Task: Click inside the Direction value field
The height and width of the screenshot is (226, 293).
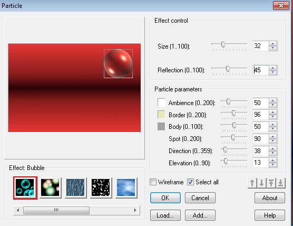Action: coord(260,151)
